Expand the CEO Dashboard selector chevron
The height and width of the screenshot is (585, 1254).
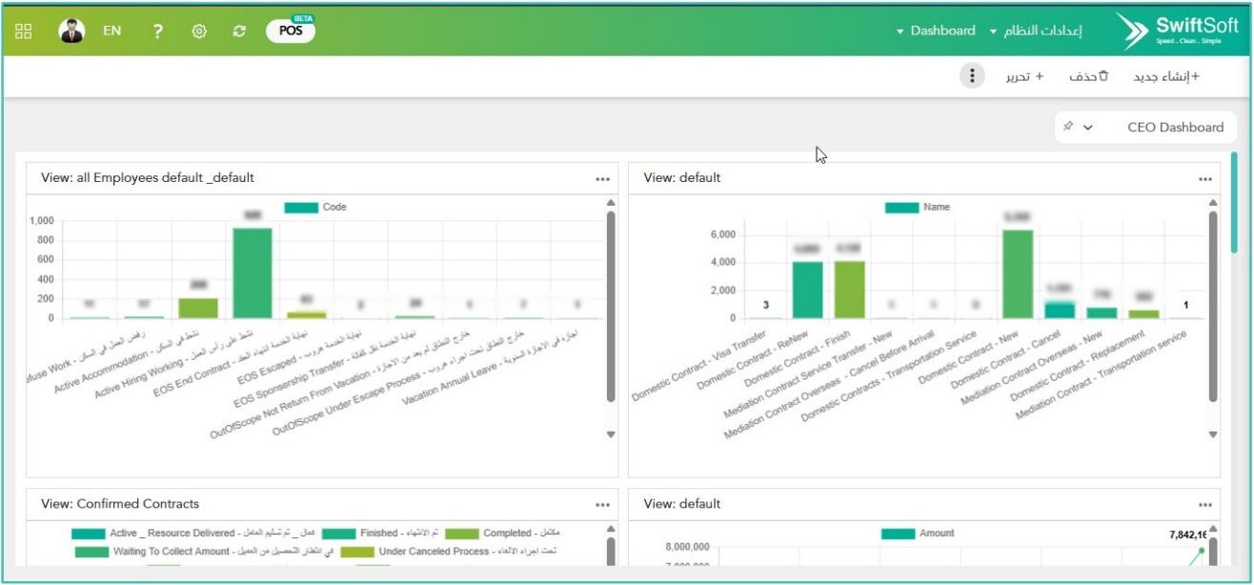1088,128
